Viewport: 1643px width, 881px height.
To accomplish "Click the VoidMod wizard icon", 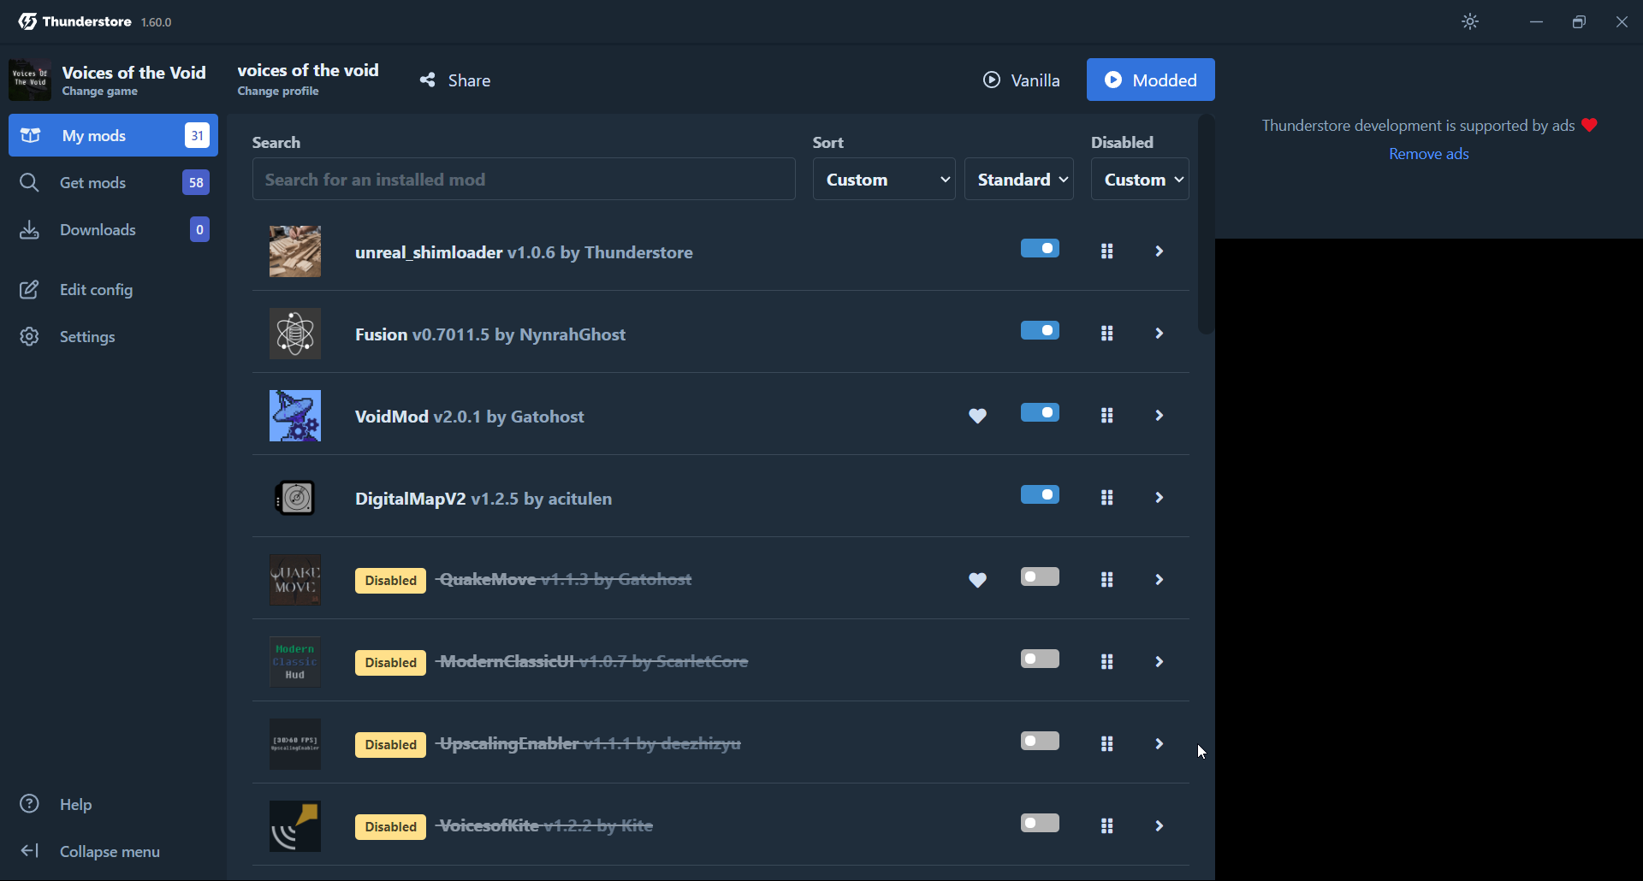I will [x=295, y=416].
